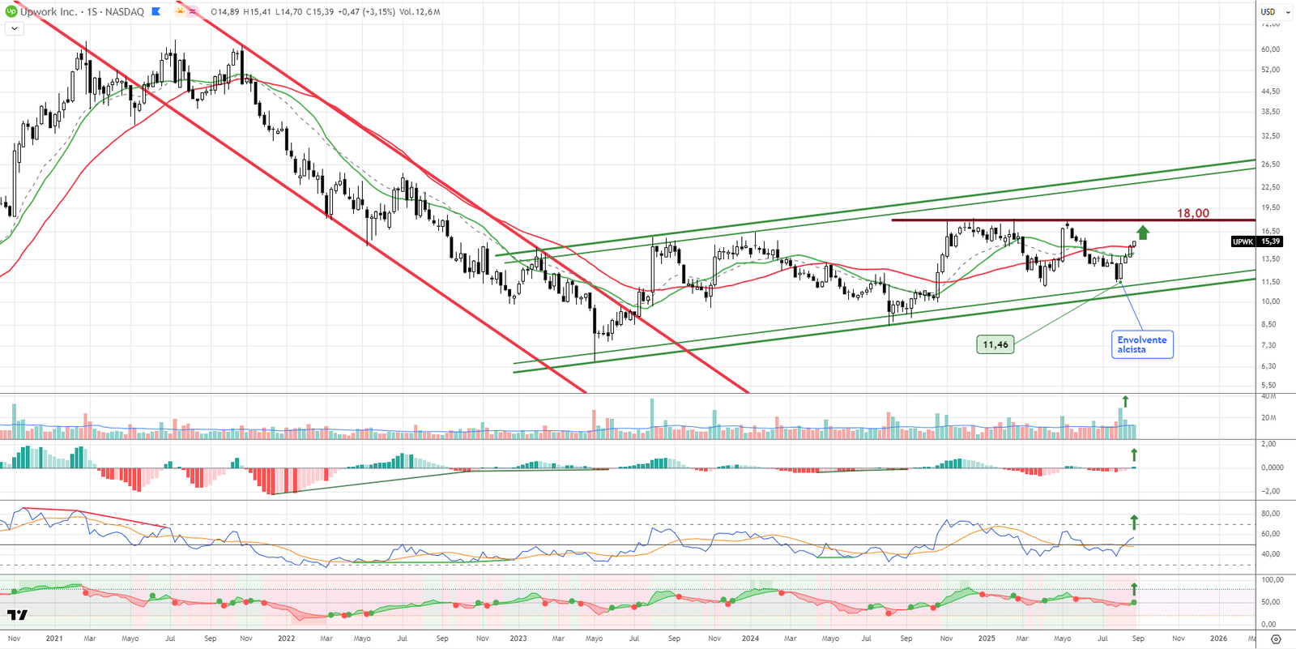Open the USD currency dropdown
The width and height of the screenshot is (1296, 649).
(1275, 11)
